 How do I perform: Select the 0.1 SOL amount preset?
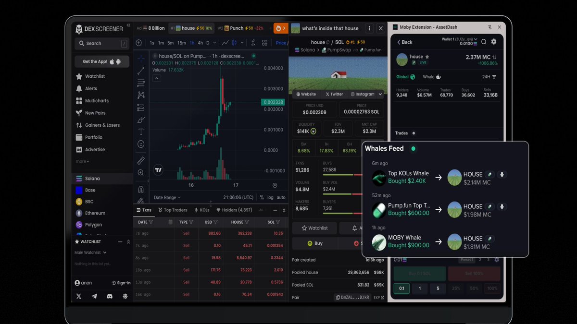[x=401, y=288]
